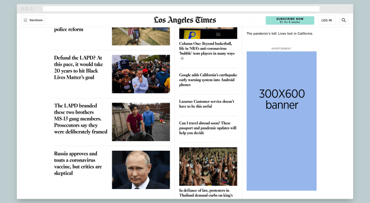This screenshot has width=370, height=203.
Task: Open the police reform headline
Action: [x=69, y=30]
